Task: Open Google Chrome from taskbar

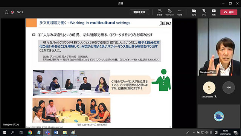Action: tap(30, 132)
